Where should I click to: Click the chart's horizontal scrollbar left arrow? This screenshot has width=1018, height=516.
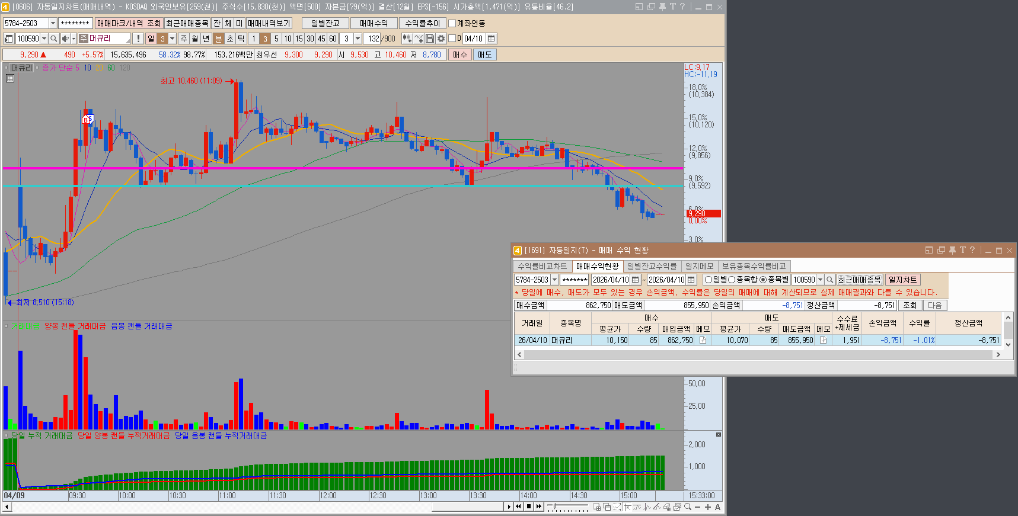click(x=7, y=507)
